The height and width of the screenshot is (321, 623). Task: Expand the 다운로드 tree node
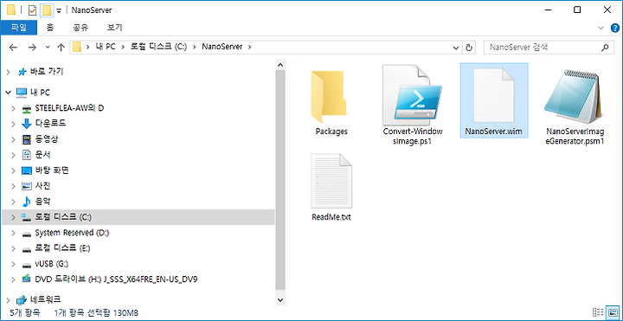click(x=14, y=124)
